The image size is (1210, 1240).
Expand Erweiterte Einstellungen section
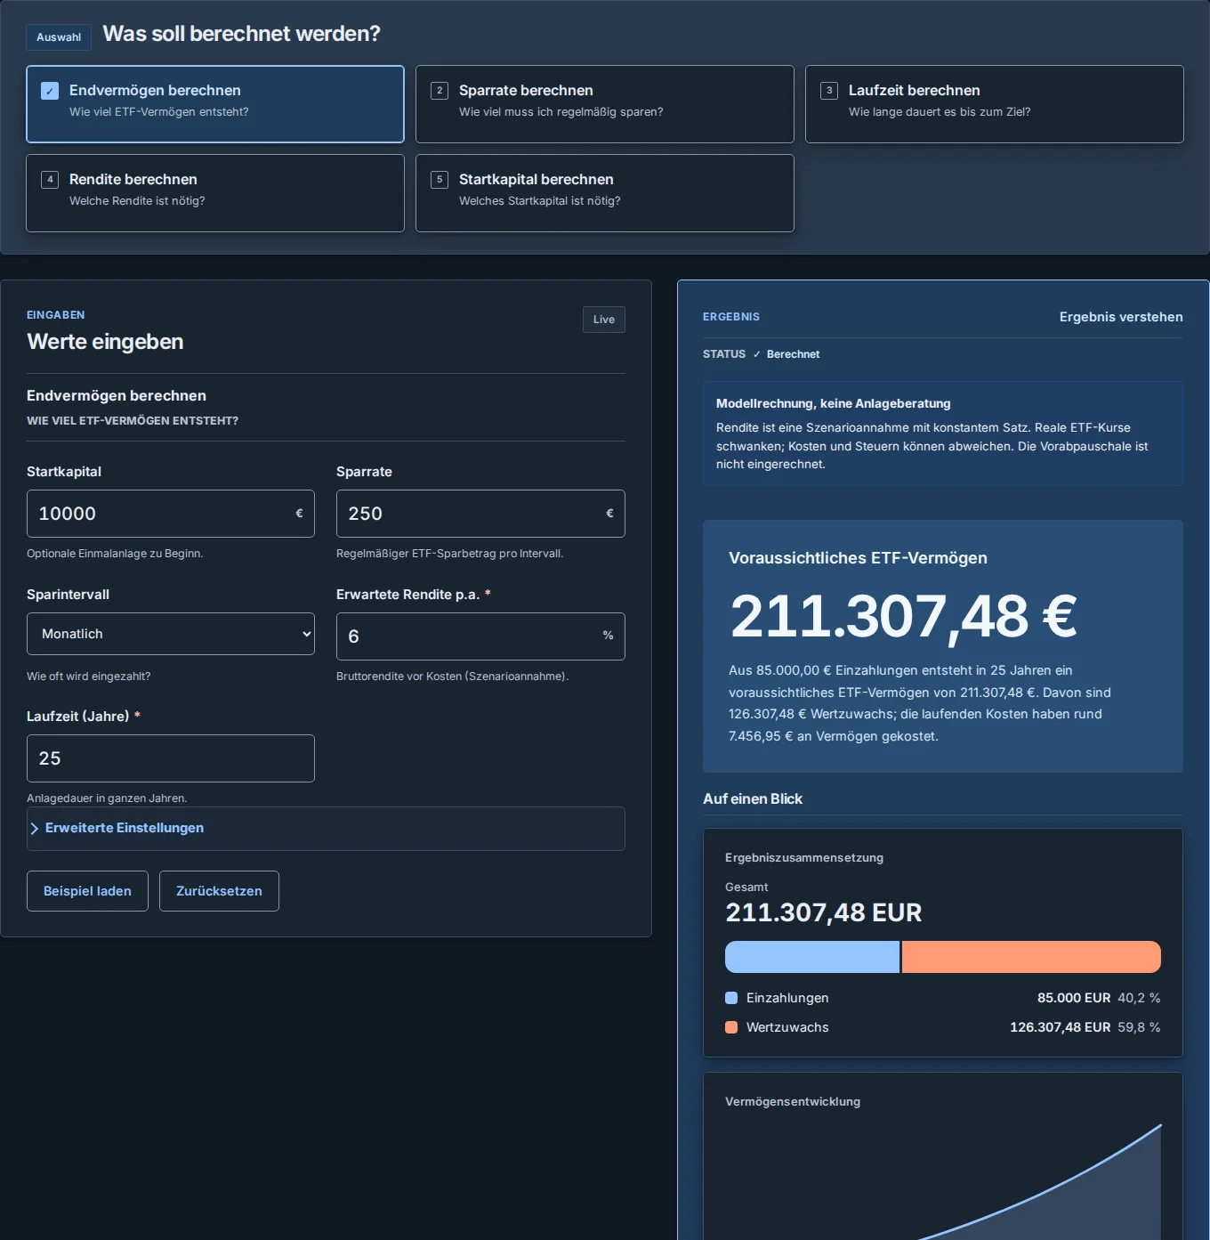[326, 829]
